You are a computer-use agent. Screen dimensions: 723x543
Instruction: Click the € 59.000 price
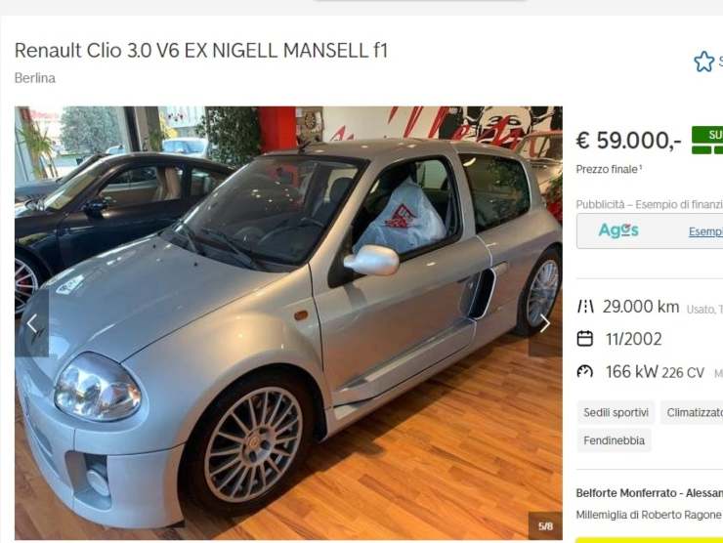tap(628, 140)
